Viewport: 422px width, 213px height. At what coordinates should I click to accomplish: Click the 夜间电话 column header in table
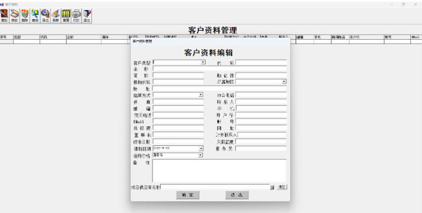click(340, 37)
